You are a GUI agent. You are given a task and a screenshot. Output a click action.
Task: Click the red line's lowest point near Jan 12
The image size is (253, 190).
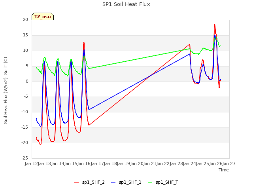(x=40, y=145)
